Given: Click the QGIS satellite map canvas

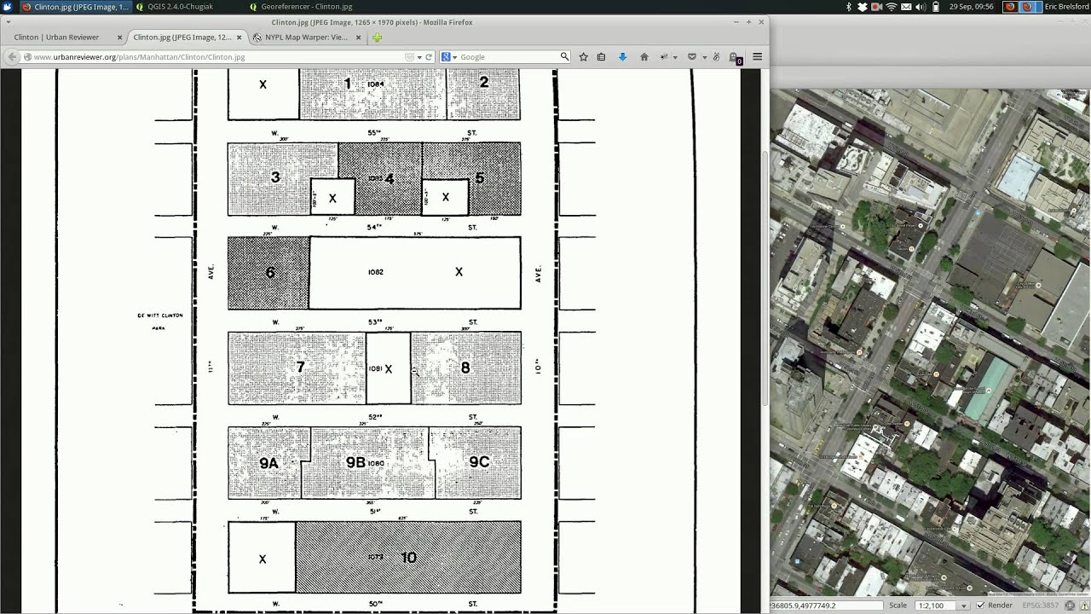Looking at the screenshot, I should [930, 341].
